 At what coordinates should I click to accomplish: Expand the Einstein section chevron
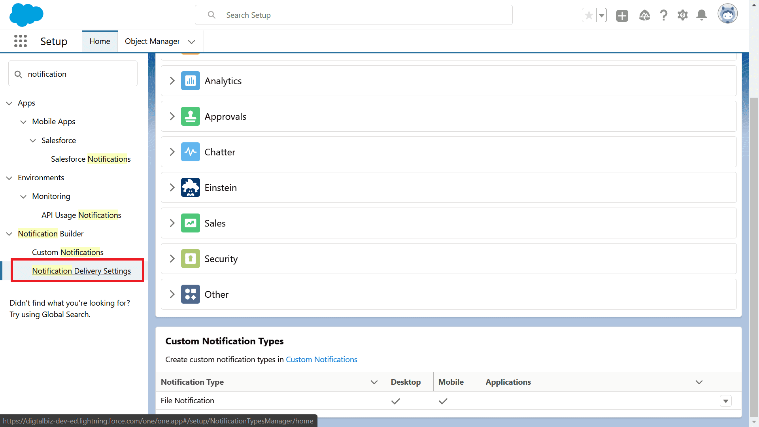(x=172, y=187)
